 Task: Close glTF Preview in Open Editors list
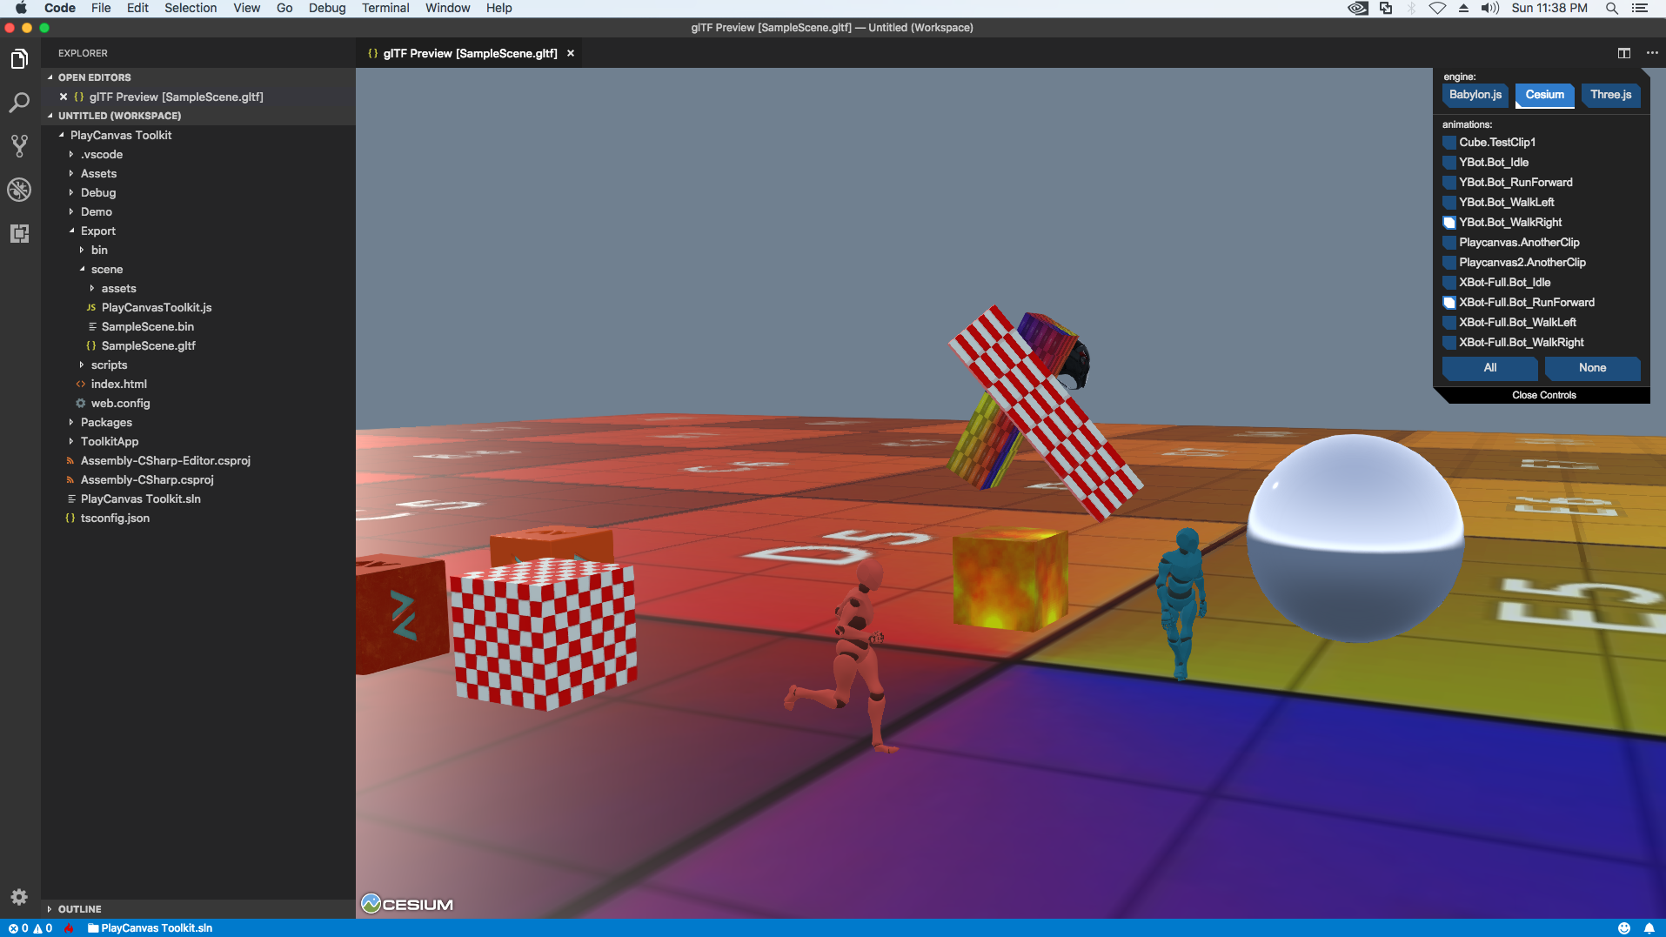coord(64,97)
